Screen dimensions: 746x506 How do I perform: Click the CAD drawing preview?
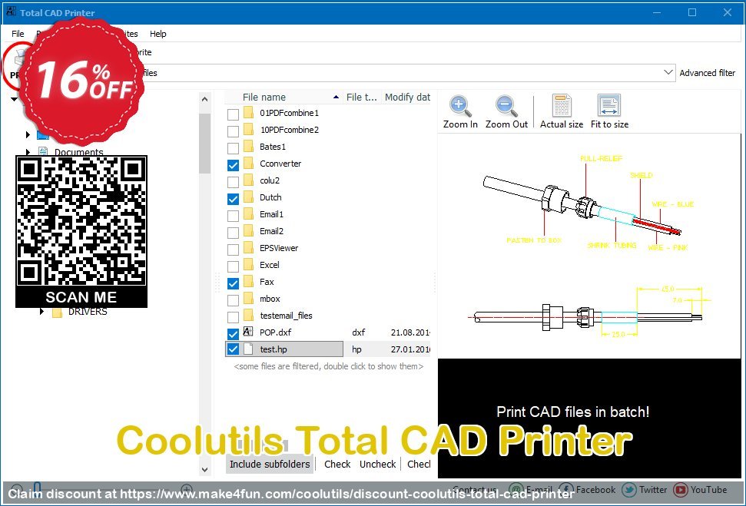coord(589,246)
